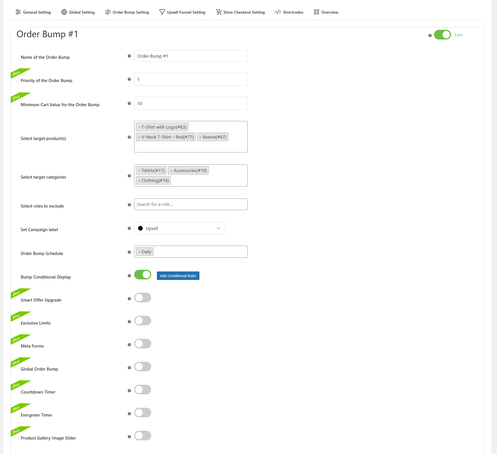This screenshot has height=454, width=497.
Task: Enable the Countdown Timer toggle
Action: click(x=143, y=390)
